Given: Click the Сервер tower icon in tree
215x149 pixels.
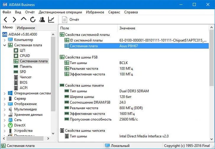Looking at the screenshot, I should tap(10, 99).
